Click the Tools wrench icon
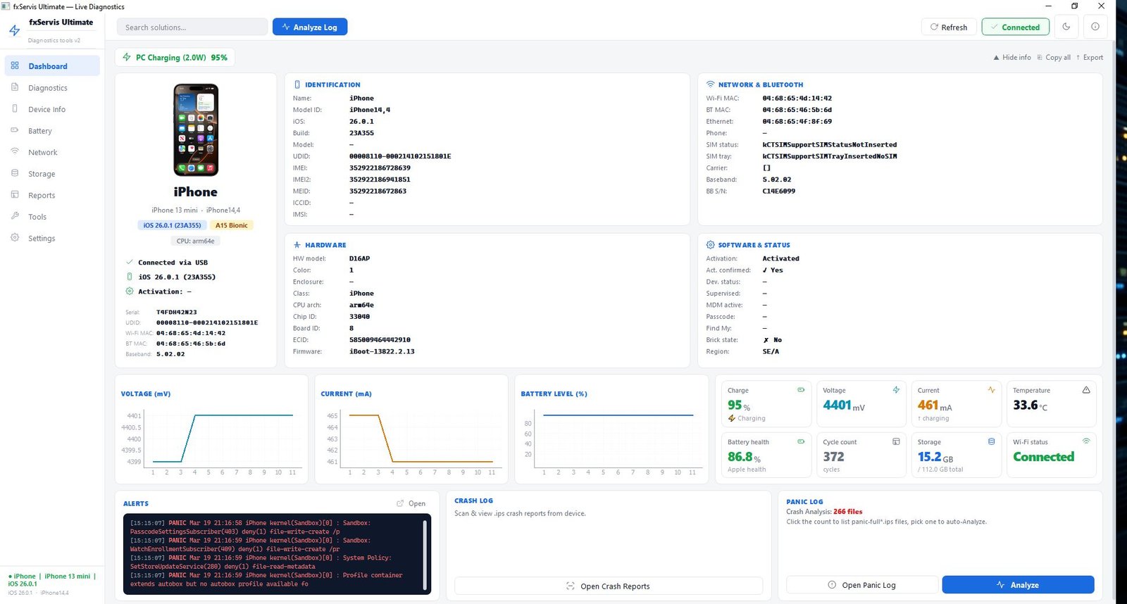The image size is (1127, 604). 15,216
